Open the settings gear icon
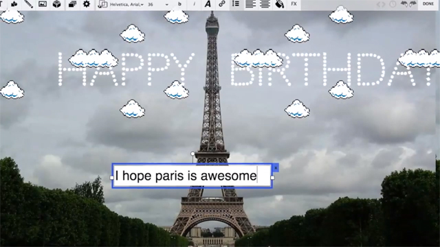440x247 pixels. (87, 4)
